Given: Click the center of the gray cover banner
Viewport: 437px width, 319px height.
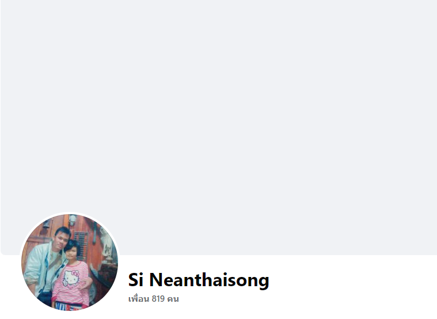Looking at the screenshot, I should (219, 127).
